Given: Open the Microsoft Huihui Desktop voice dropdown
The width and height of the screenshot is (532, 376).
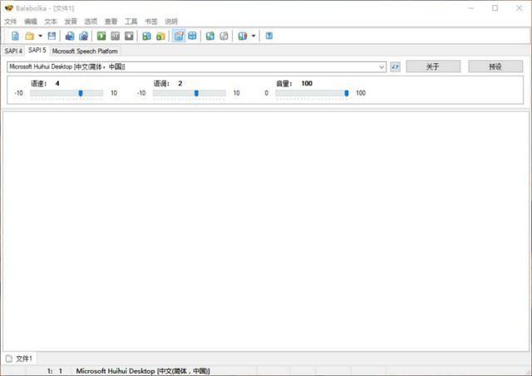Looking at the screenshot, I should (x=196, y=67).
